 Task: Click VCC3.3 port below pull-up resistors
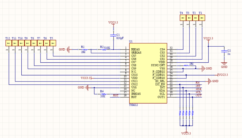[x=186, y=133]
